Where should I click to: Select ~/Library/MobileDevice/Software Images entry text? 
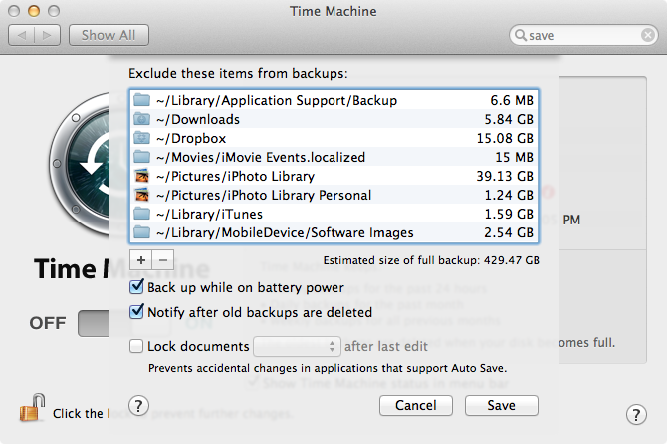click(x=285, y=232)
